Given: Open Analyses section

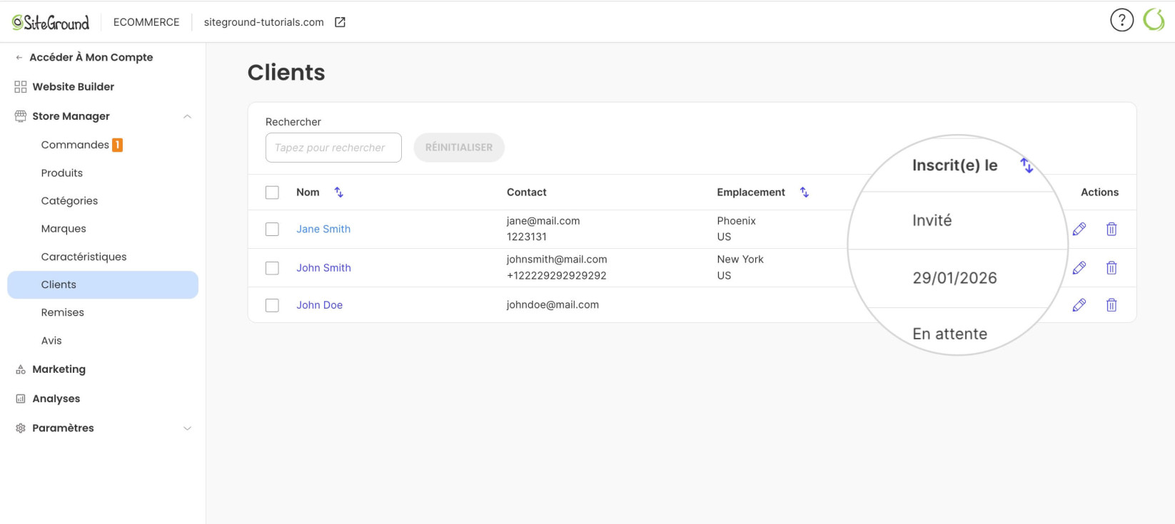Looking at the screenshot, I should click(x=56, y=399).
